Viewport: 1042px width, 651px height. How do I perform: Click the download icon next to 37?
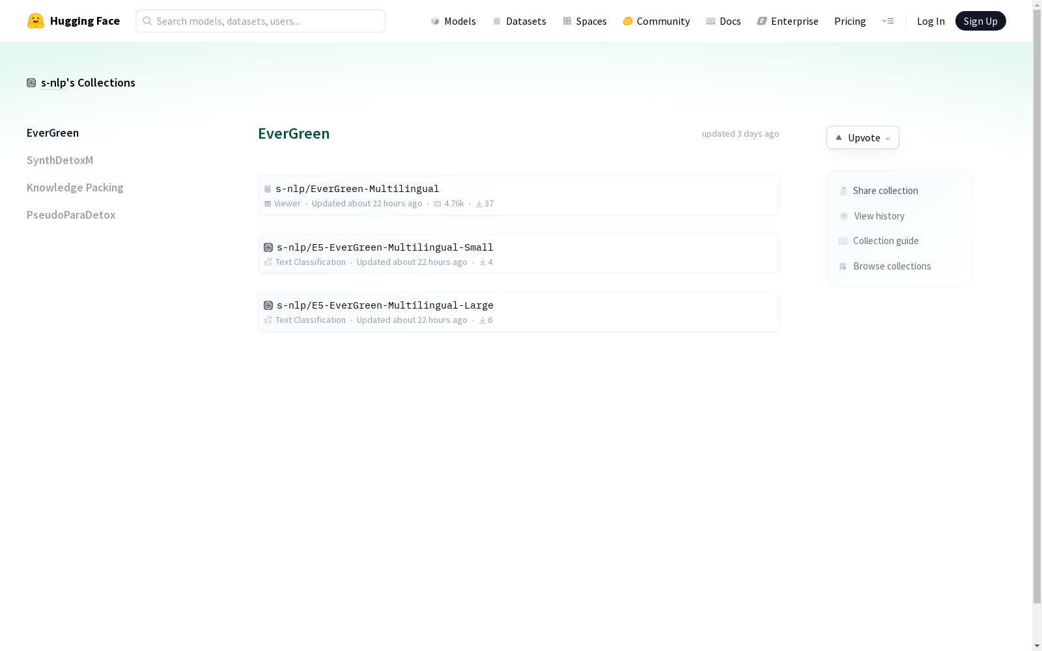coord(479,204)
